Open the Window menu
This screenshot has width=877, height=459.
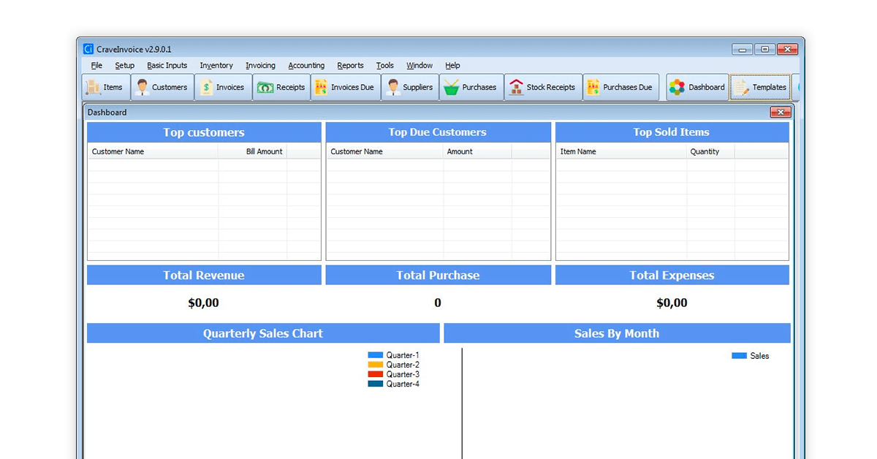click(419, 66)
